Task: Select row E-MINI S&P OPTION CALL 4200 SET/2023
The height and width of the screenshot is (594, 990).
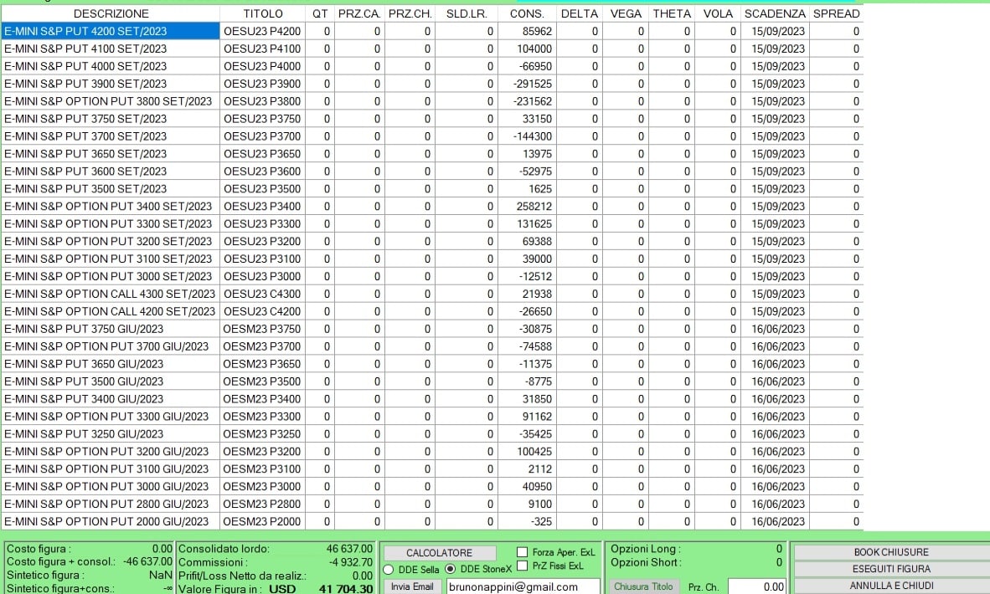Action: (432, 311)
